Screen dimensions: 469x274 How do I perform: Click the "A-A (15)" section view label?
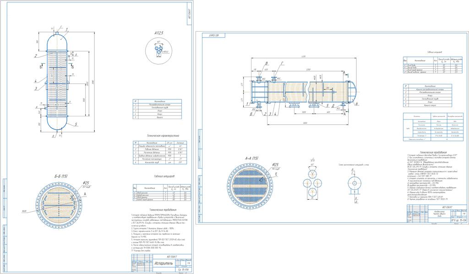click(251, 158)
